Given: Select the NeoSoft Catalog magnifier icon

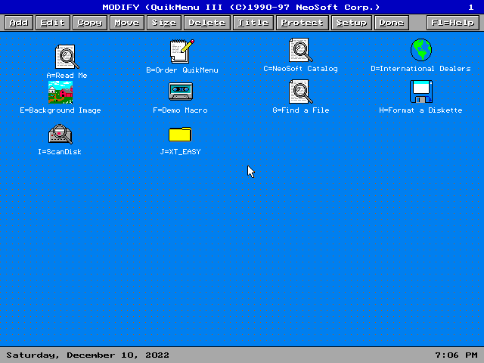Looking at the screenshot, I should [x=301, y=50].
